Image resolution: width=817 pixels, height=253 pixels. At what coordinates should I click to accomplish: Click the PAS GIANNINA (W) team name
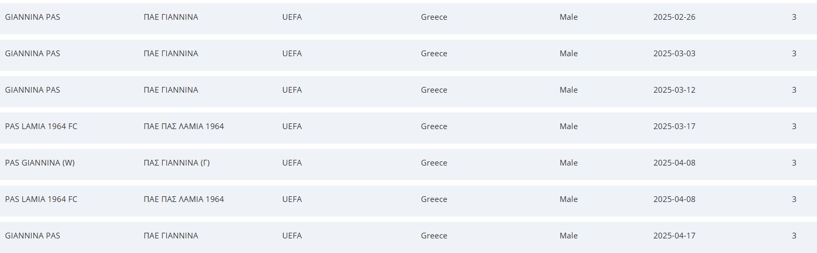pyautogui.click(x=40, y=162)
